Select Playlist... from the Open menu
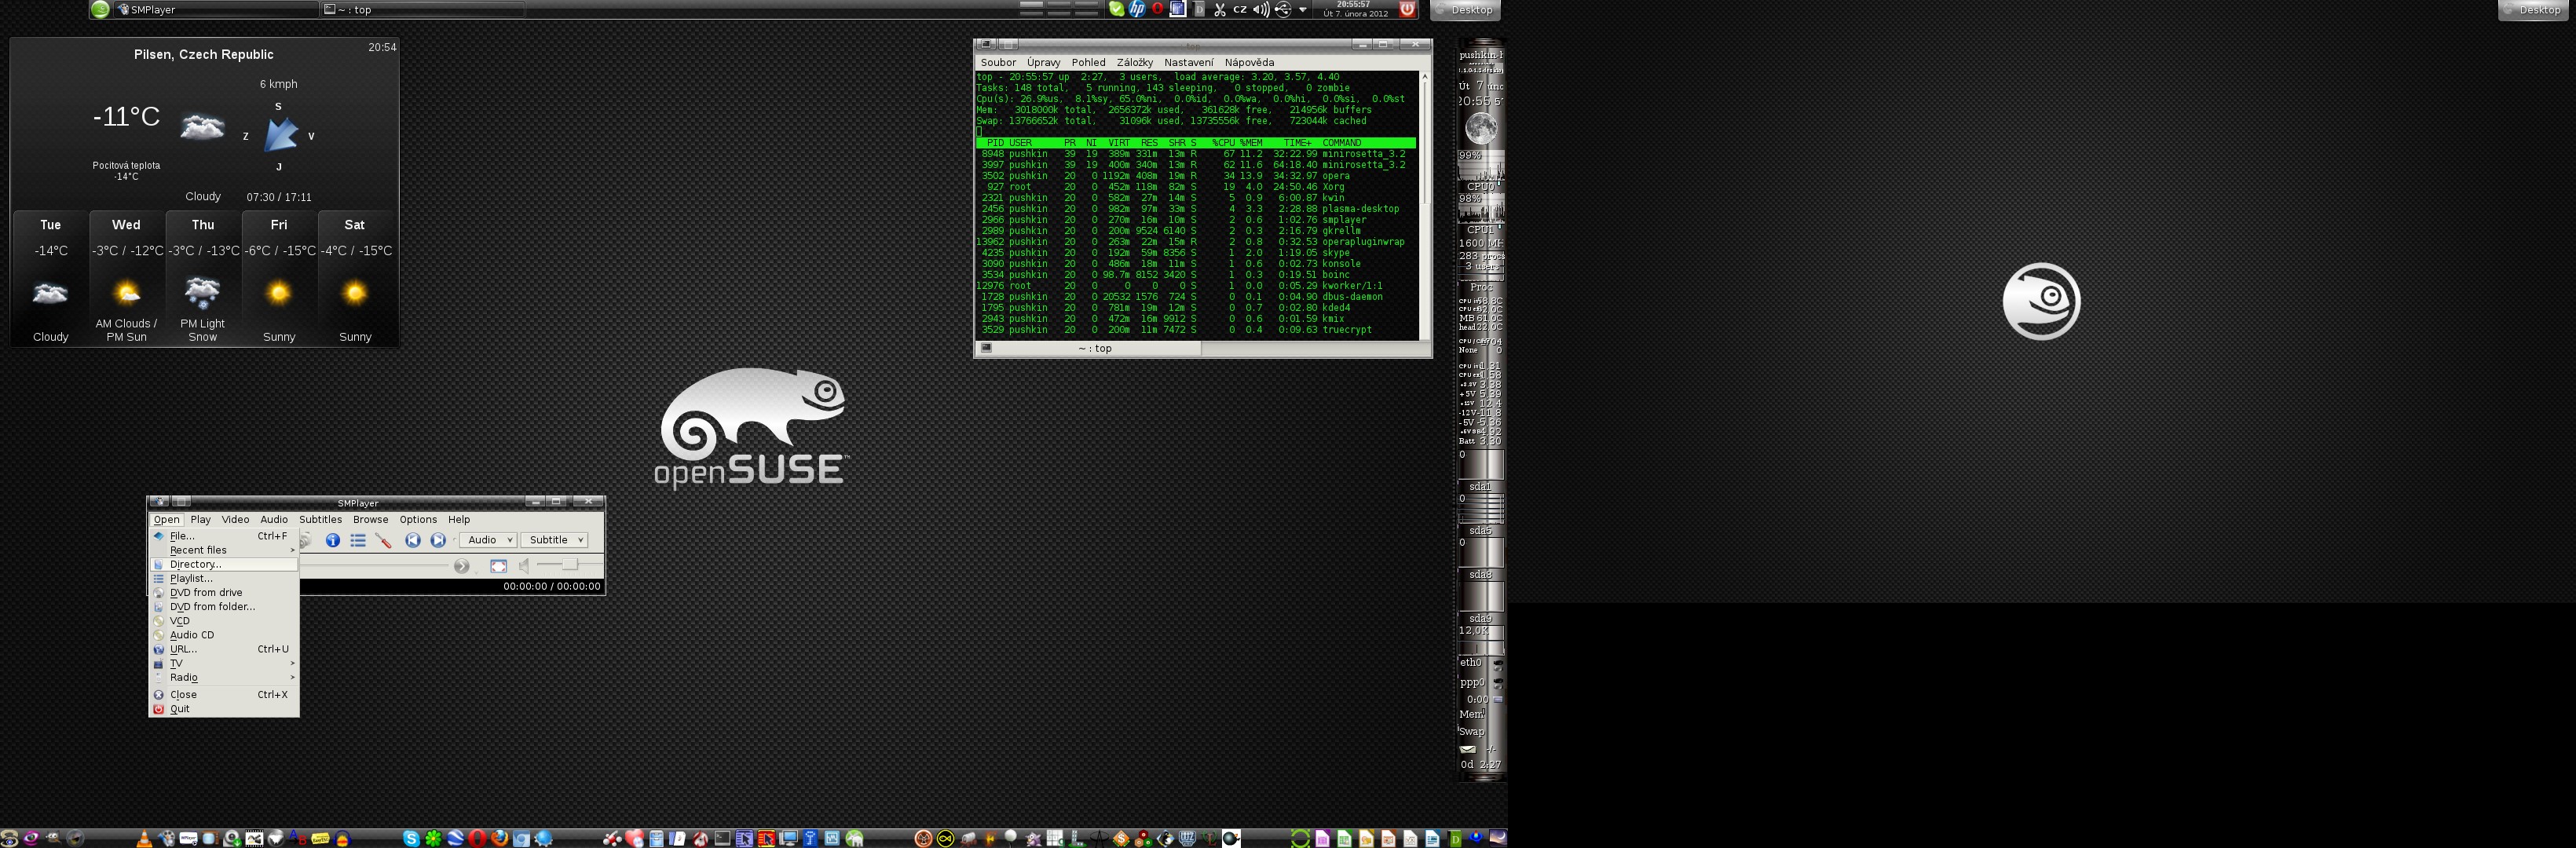This screenshot has height=848, width=2576. (x=224, y=578)
